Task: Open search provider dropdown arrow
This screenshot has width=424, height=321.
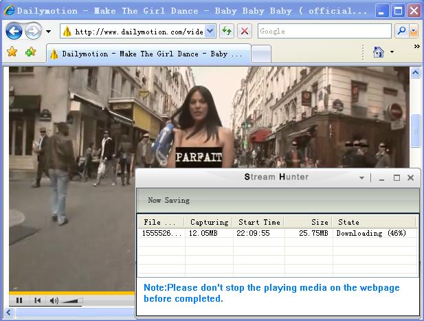Action: [x=414, y=31]
